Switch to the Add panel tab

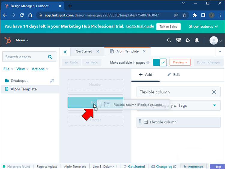[145, 75]
